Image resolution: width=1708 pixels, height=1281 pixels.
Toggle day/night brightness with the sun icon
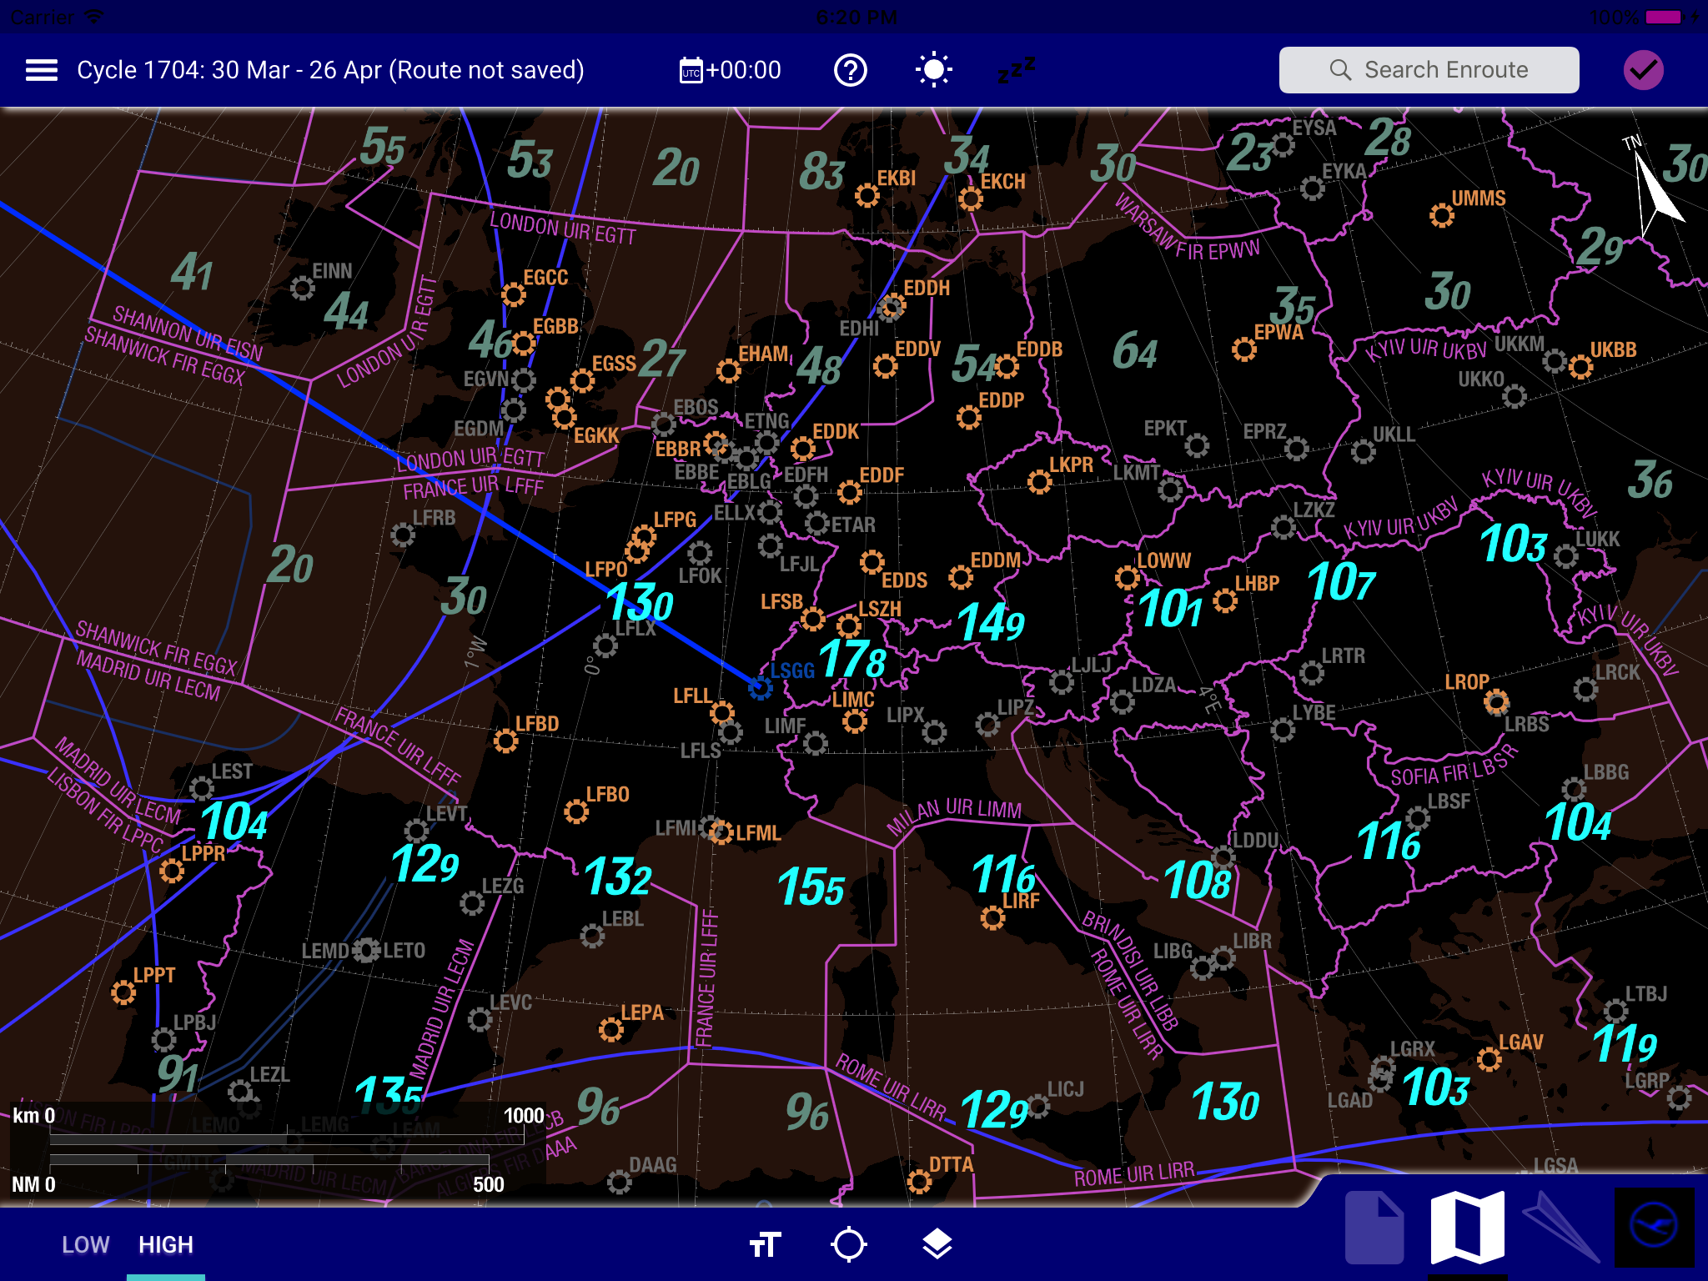tap(934, 70)
